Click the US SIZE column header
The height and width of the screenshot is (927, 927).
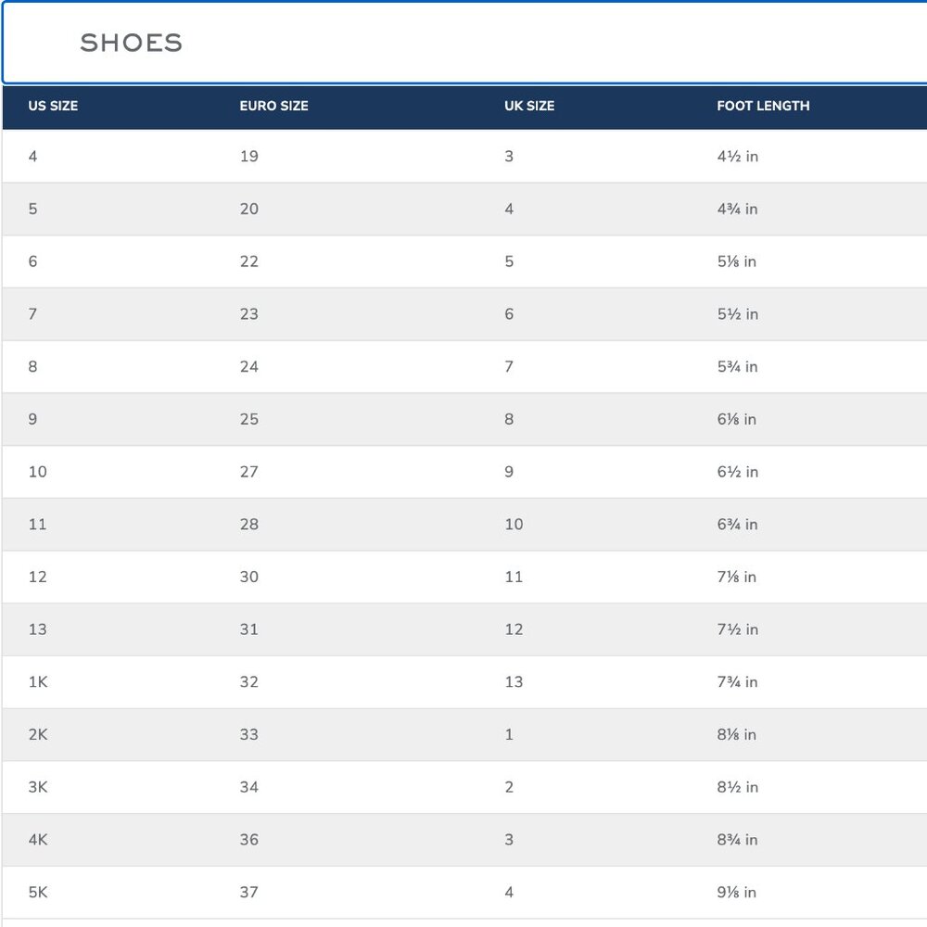pos(53,106)
